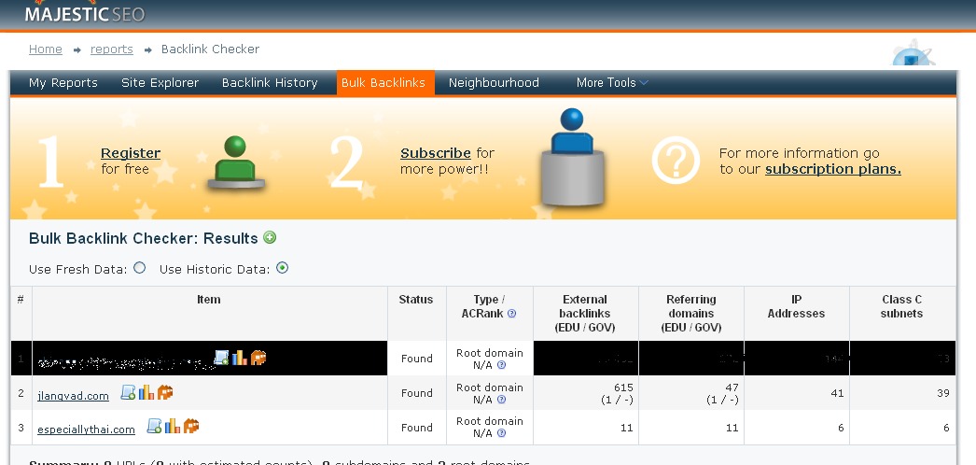
Task: Click N/A help icon in row 1
Action: click(502, 365)
